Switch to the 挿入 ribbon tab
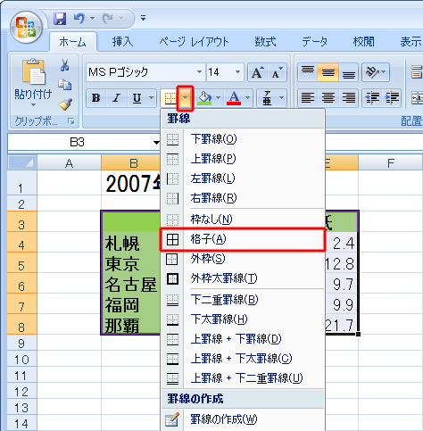423x431 pixels. [123, 42]
